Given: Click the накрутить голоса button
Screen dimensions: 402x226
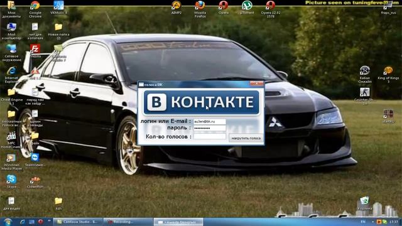Looking at the screenshot, I should 246,138.
